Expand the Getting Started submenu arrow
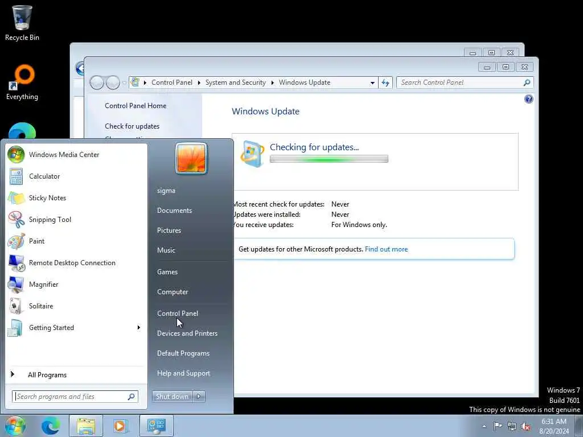 click(x=139, y=328)
